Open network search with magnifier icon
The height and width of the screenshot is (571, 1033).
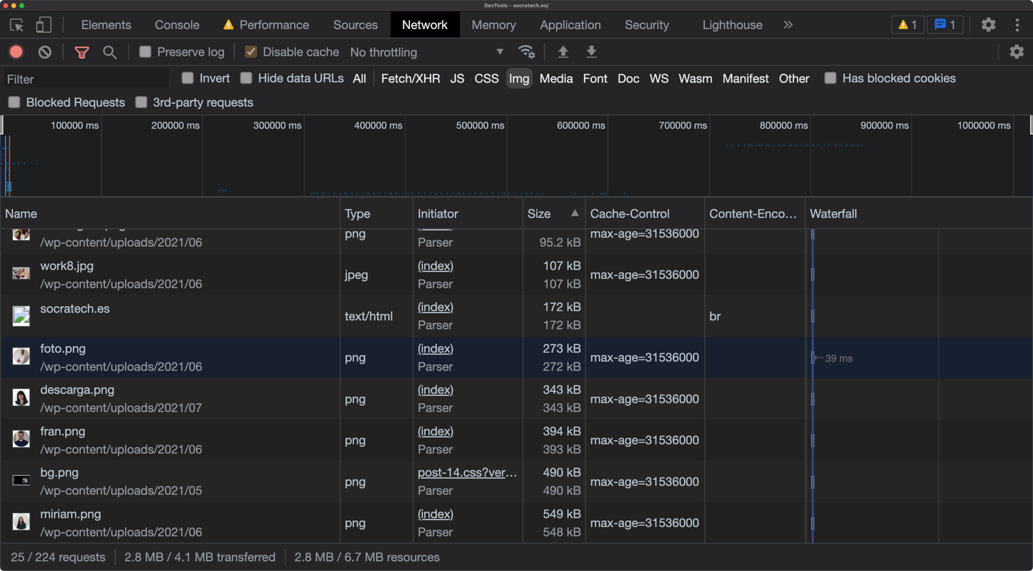(110, 52)
